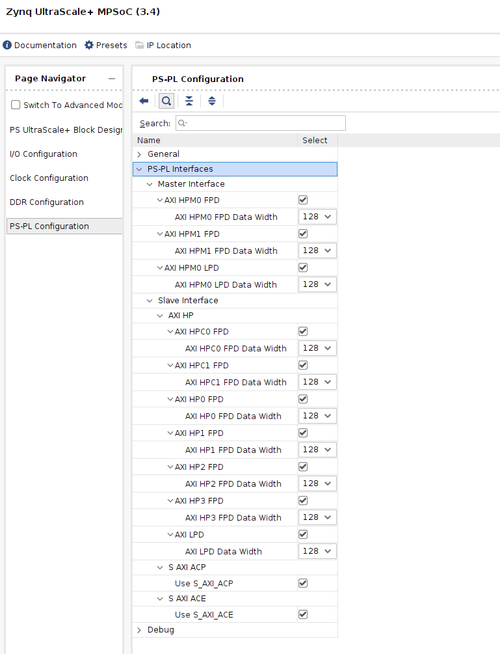Select PS-PL Configuration navigator page
The height and width of the screenshot is (654, 500).
click(x=64, y=226)
